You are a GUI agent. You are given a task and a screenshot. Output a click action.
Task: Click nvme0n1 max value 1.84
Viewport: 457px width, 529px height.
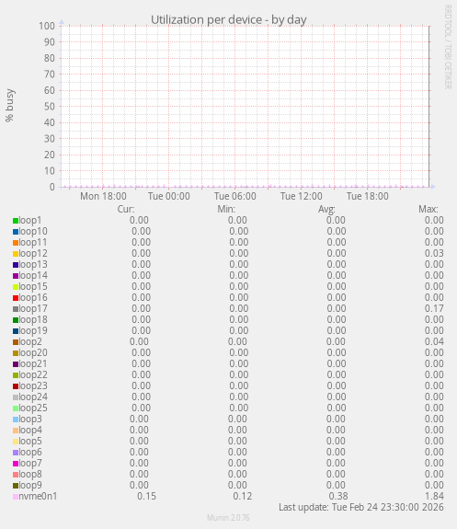click(x=434, y=496)
